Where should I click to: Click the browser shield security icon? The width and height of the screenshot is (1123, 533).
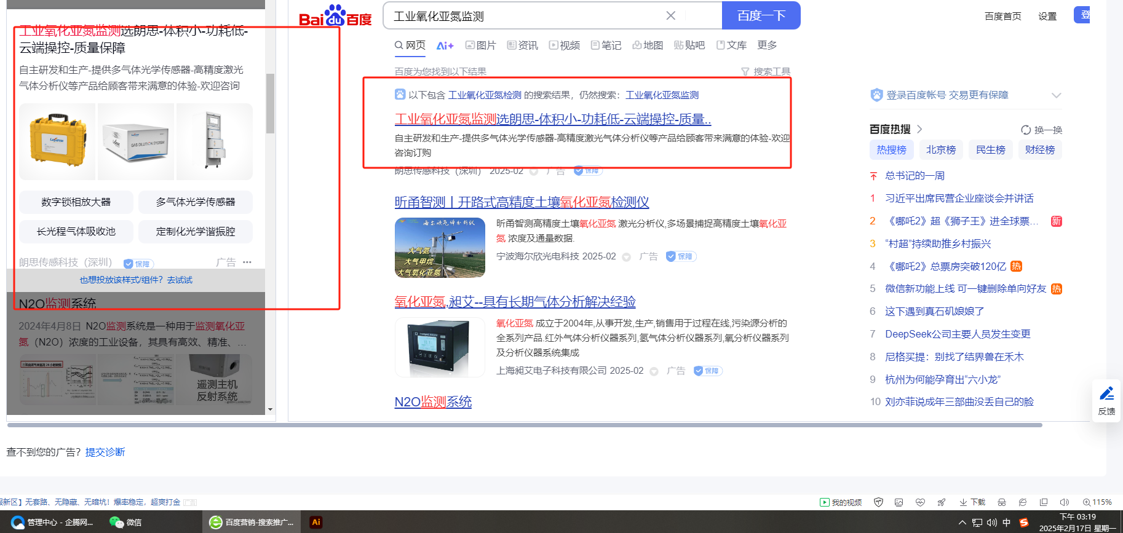[x=878, y=502]
